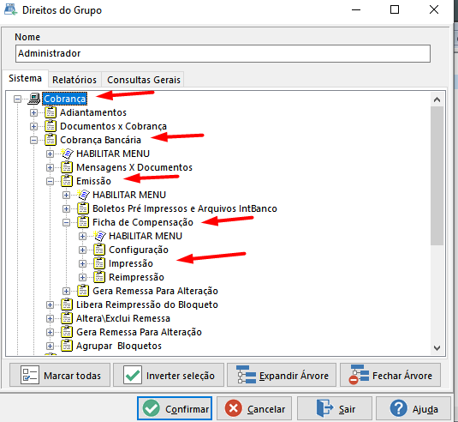The height and width of the screenshot is (422, 458).
Task: Expand Boletos Pré Impressos e Arquivos IntBanco
Action: (x=67, y=209)
